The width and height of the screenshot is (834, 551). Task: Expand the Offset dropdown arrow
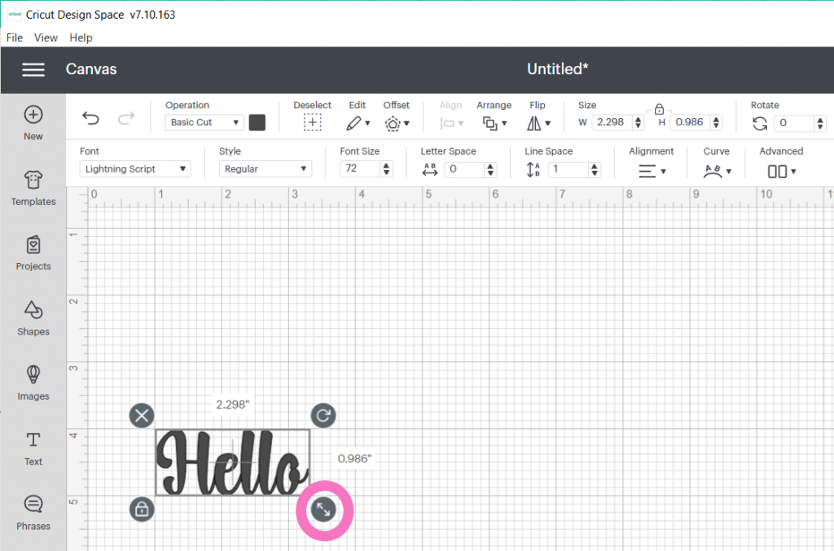[x=407, y=123]
